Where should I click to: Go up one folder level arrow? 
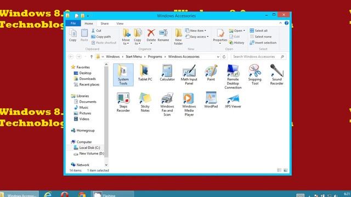(92, 57)
